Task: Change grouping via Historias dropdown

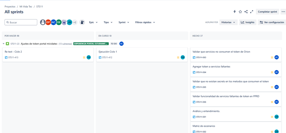Action: (228, 22)
